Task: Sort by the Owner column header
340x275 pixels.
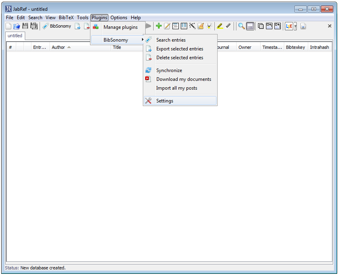Action: click(248, 47)
